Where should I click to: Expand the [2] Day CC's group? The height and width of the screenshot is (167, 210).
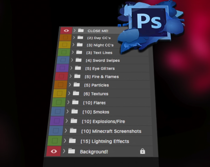click(x=74, y=38)
